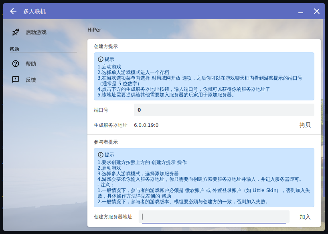328x234 pixels.
Task: Click the 加入 button
Action: point(305,217)
